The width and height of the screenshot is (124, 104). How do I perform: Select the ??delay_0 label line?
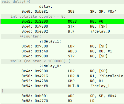[62, 66]
